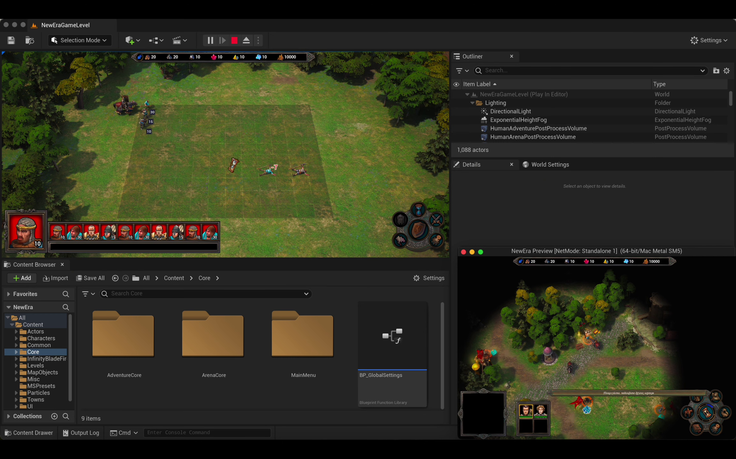This screenshot has height=459, width=736.
Task: Click the Save All button
Action: pos(90,278)
